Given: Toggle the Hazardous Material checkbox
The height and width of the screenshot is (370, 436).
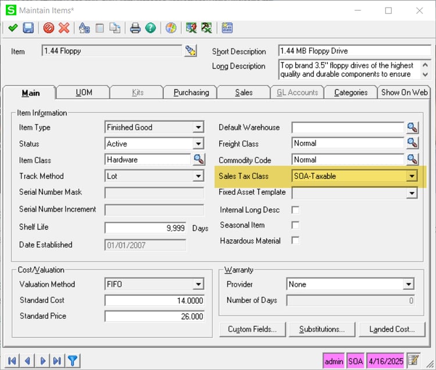Looking at the screenshot, I should pos(295,240).
